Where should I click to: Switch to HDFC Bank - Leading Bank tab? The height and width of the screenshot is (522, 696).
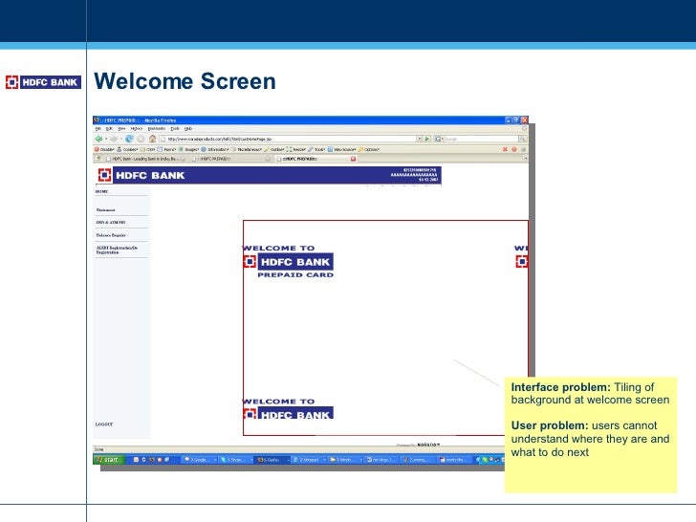coord(144,159)
